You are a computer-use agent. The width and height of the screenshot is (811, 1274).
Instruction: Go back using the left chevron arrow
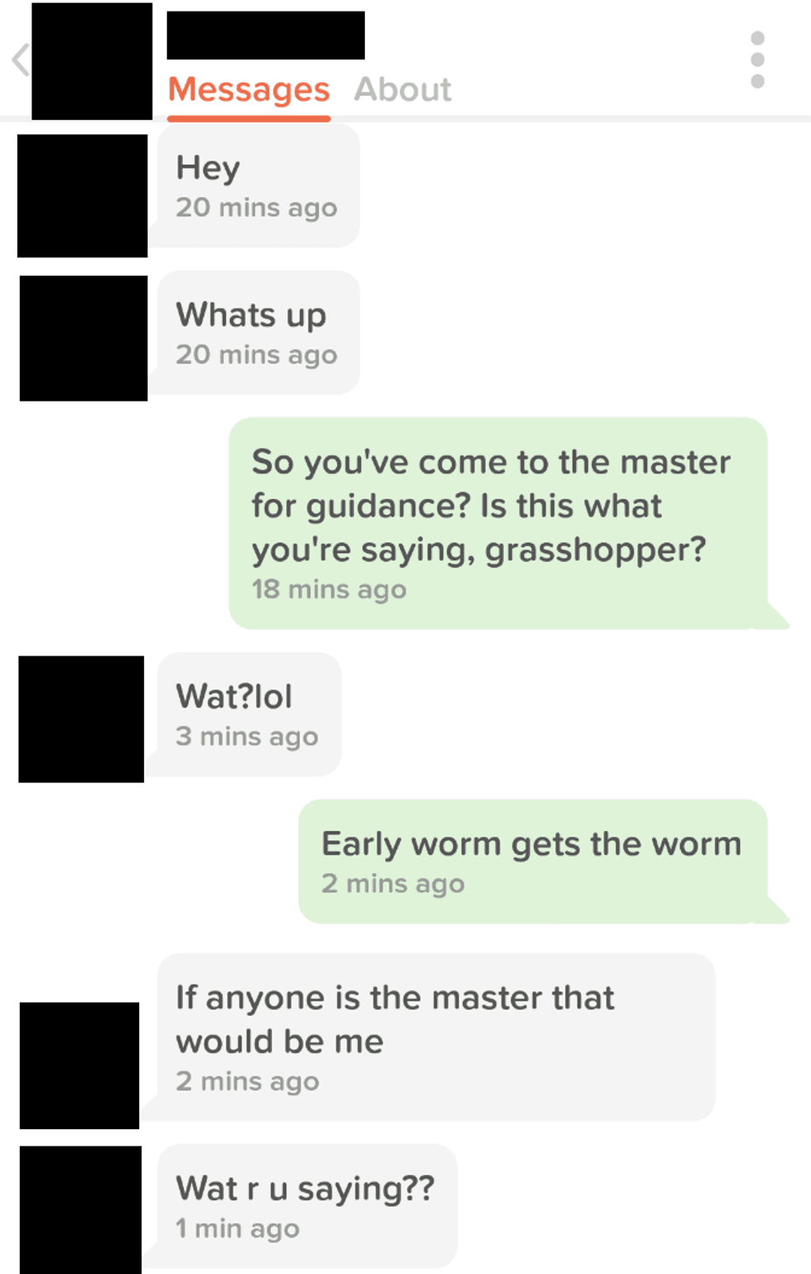(x=21, y=60)
